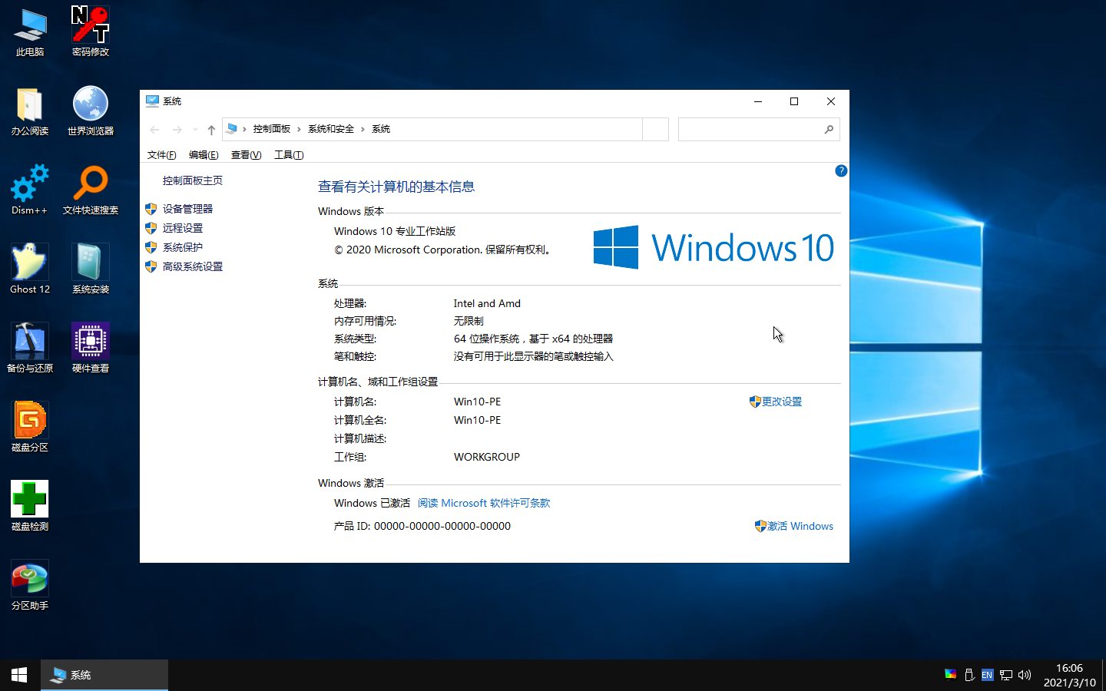Click the USB device tray icon
This screenshot has height=691, width=1106.
[969, 675]
